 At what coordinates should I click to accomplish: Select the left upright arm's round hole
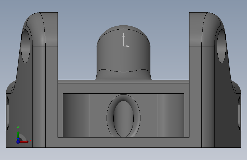click(26, 46)
